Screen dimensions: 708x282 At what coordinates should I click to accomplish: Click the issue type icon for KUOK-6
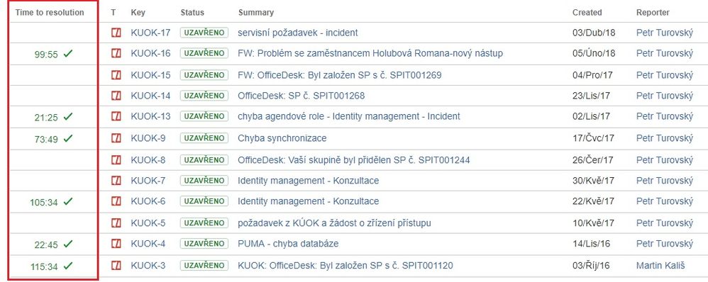[x=116, y=201]
